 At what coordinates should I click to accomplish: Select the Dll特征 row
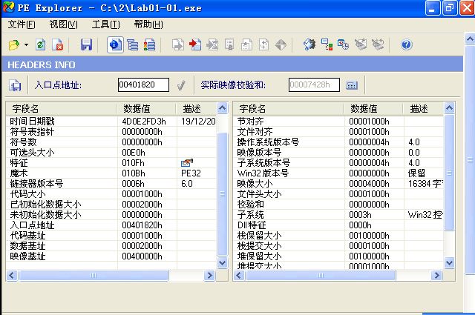coord(338,225)
